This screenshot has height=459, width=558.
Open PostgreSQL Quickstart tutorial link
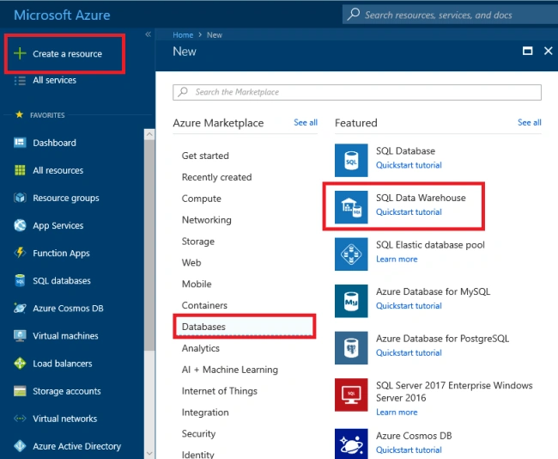[409, 352]
